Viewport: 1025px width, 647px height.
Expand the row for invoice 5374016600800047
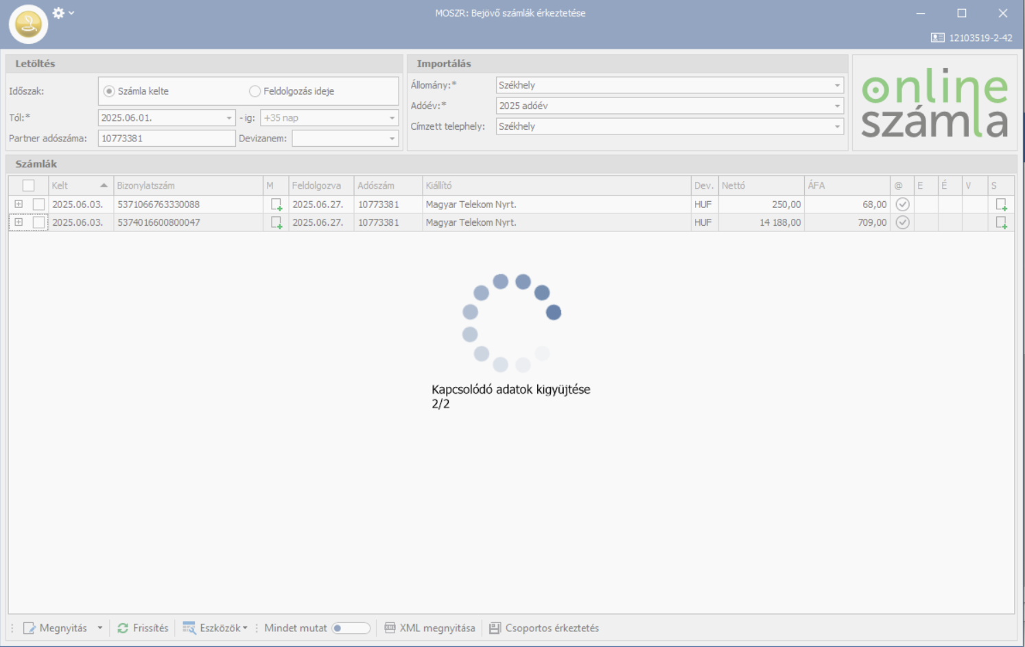pyautogui.click(x=19, y=222)
